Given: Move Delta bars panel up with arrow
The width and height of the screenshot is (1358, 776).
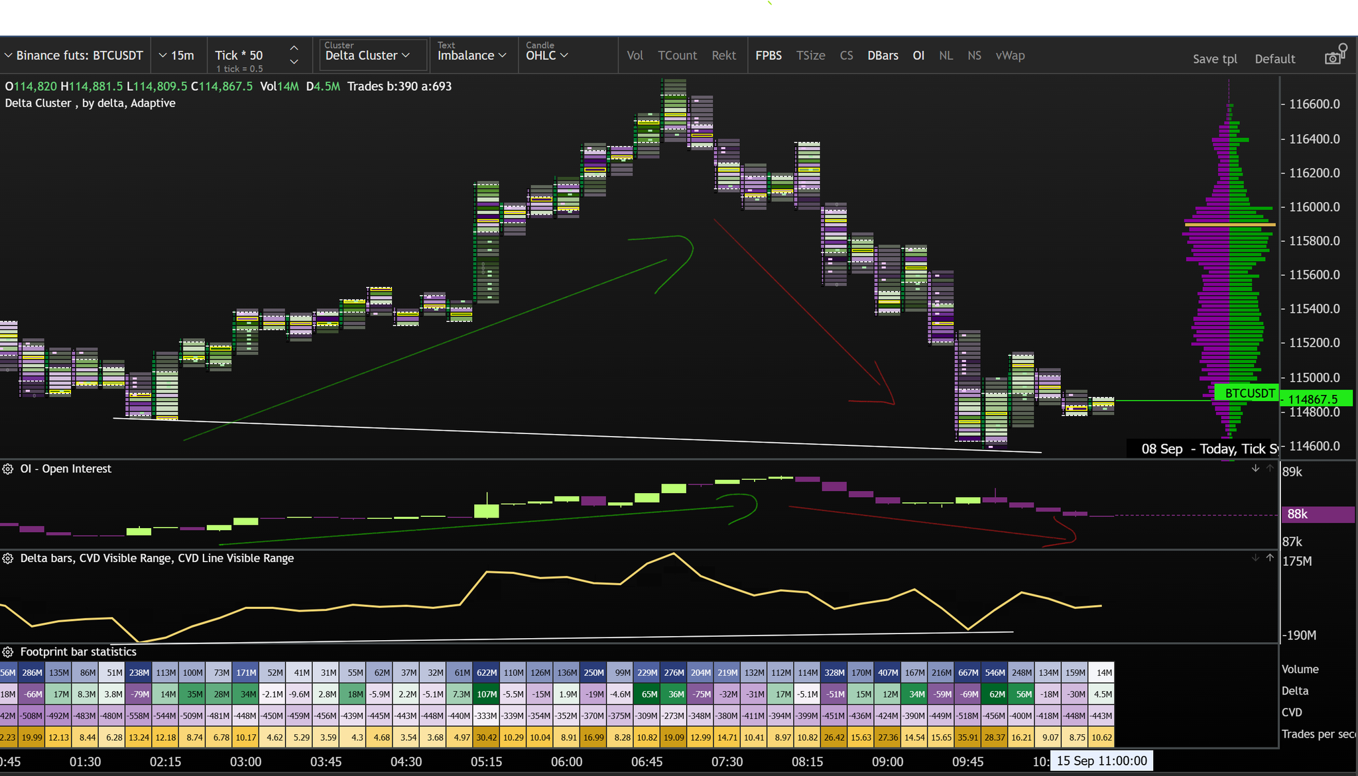Looking at the screenshot, I should coord(1270,558).
